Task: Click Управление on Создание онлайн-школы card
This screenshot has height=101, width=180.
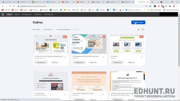Action: pos(79,62)
